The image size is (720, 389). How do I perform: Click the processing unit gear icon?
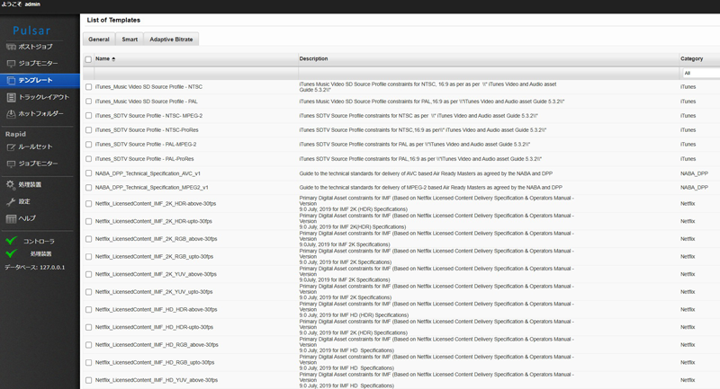point(11,185)
